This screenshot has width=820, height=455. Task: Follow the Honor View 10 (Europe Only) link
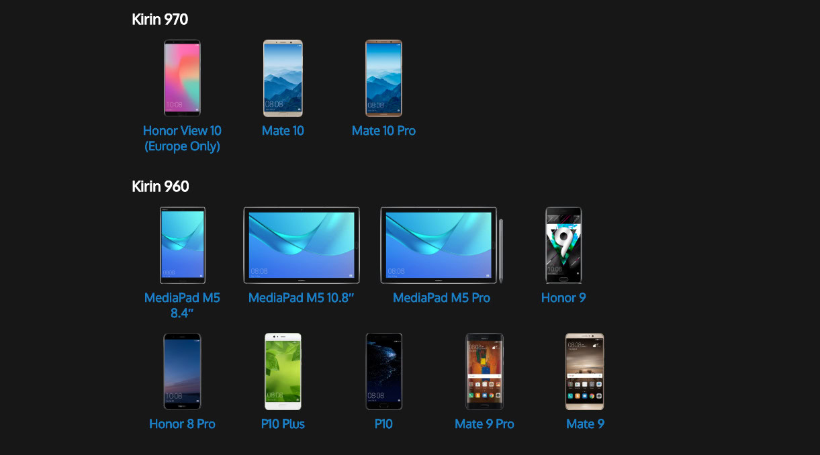(x=182, y=138)
